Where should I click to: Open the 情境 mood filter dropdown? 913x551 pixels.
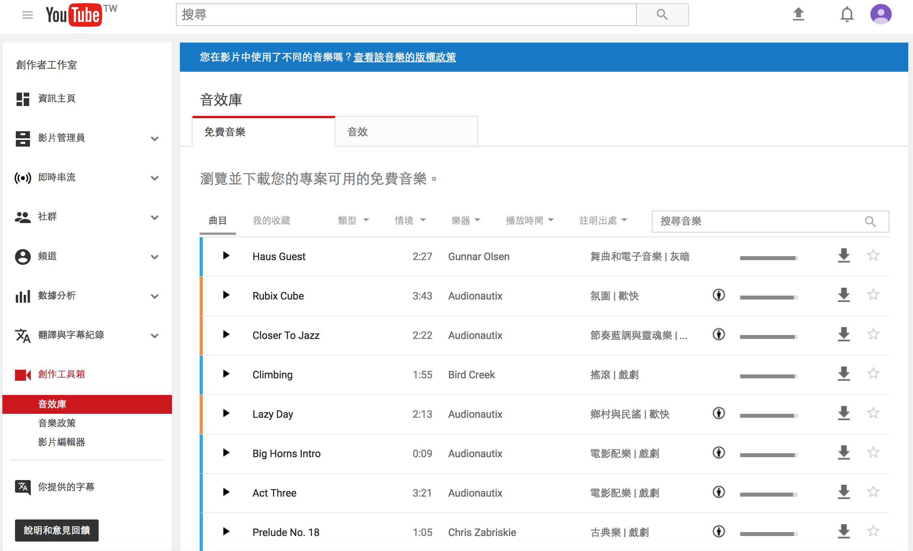coord(410,221)
